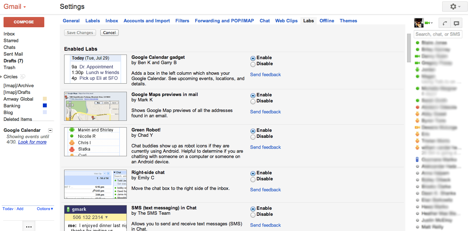Image resolution: width=468 pixels, height=231 pixels.
Task: Click the settings page vertical scrollbar
Action: point(409,47)
